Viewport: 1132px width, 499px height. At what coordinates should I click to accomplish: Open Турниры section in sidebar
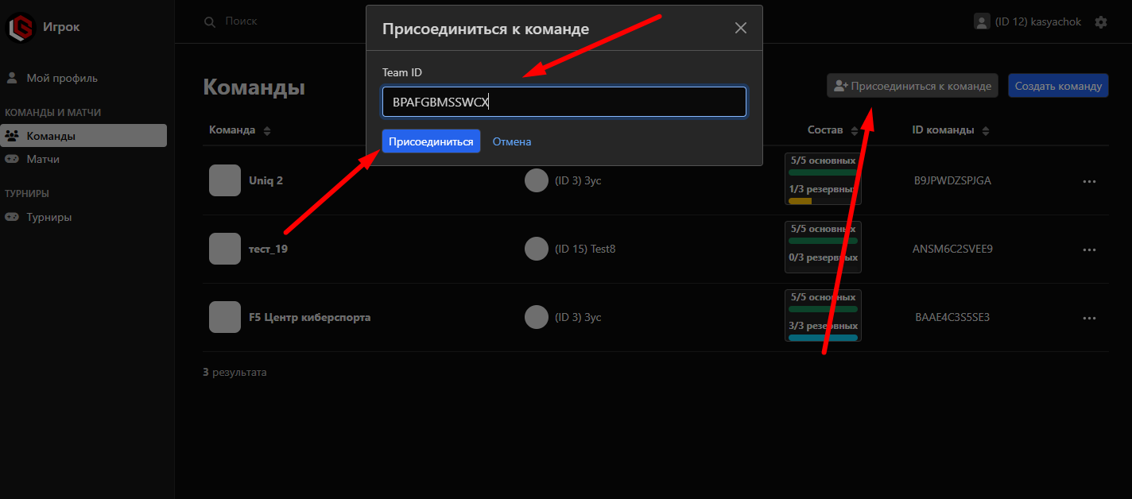pos(48,217)
